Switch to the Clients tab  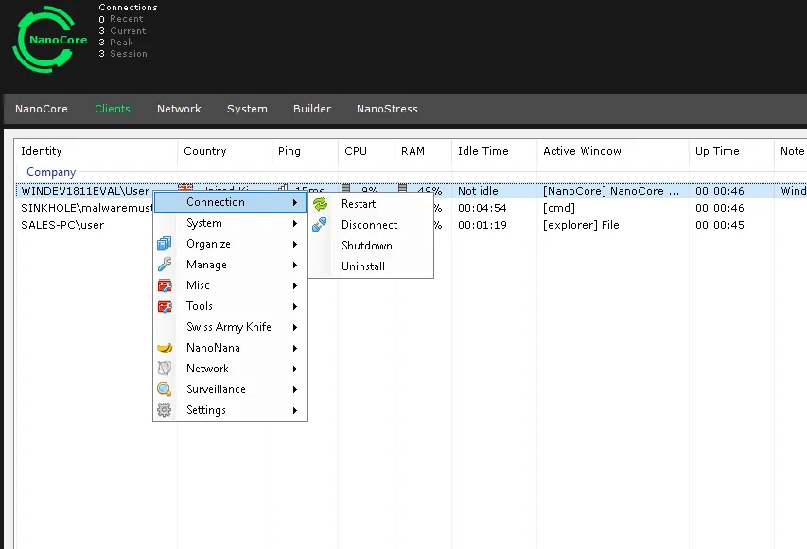coord(113,109)
